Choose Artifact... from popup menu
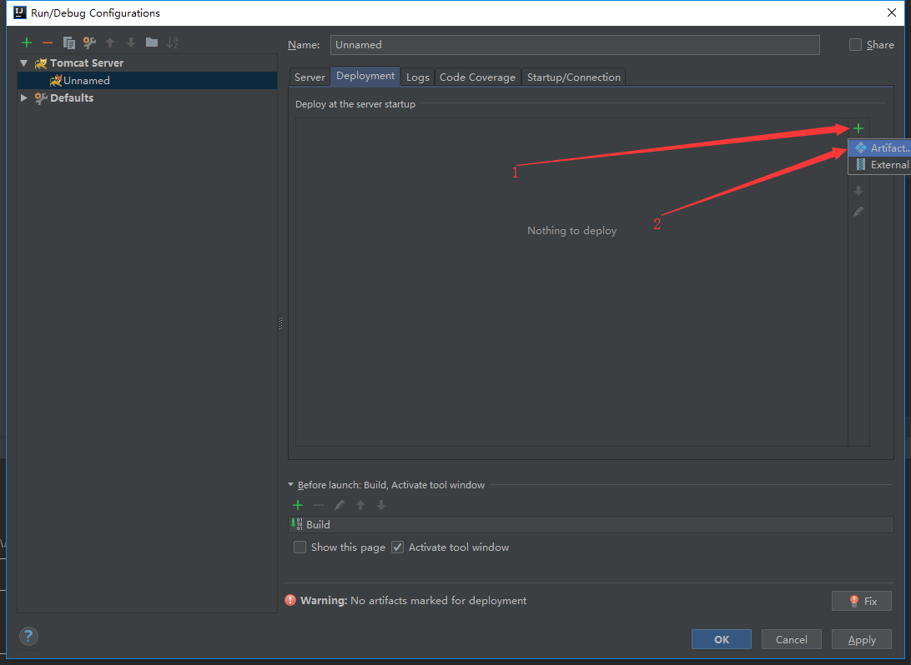This screenshot has width=911, height=665. pos(888,147)
